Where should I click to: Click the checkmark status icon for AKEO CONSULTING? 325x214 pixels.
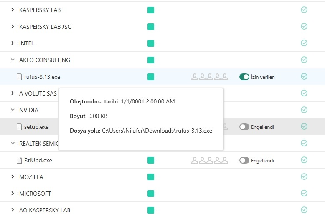(x=304, y=60)
